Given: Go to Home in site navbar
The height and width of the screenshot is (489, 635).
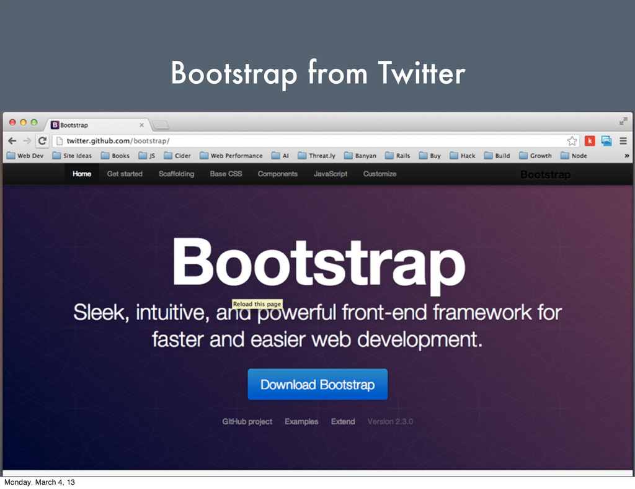Looking at the screenshot, I should (82, 174).
